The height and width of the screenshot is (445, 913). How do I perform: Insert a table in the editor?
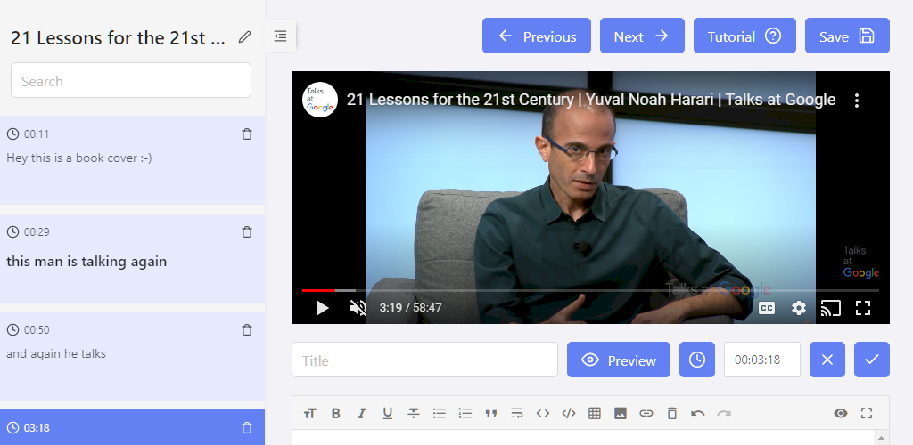click(595, 413)
